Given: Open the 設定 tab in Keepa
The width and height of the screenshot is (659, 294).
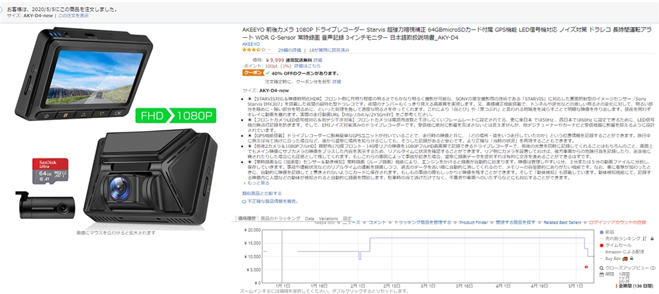Looking at the screenshot, I should tap(347, 218).
